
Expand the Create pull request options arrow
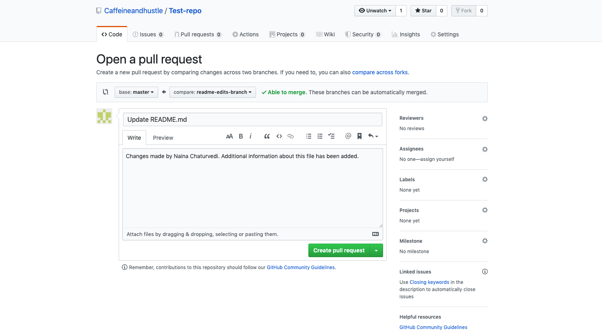tap(376, 250)
